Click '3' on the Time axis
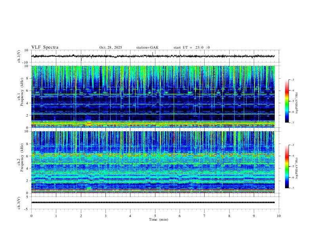Image resolution: width=314 pixels, height=242 pixels. (x=105, y=216)
